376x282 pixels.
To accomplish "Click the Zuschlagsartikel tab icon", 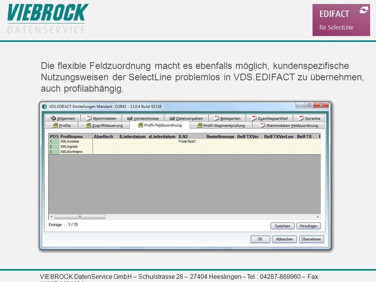I will (x=254, y=118).
